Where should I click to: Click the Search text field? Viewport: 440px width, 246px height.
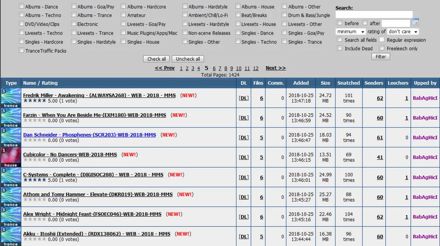coord(374,14)
